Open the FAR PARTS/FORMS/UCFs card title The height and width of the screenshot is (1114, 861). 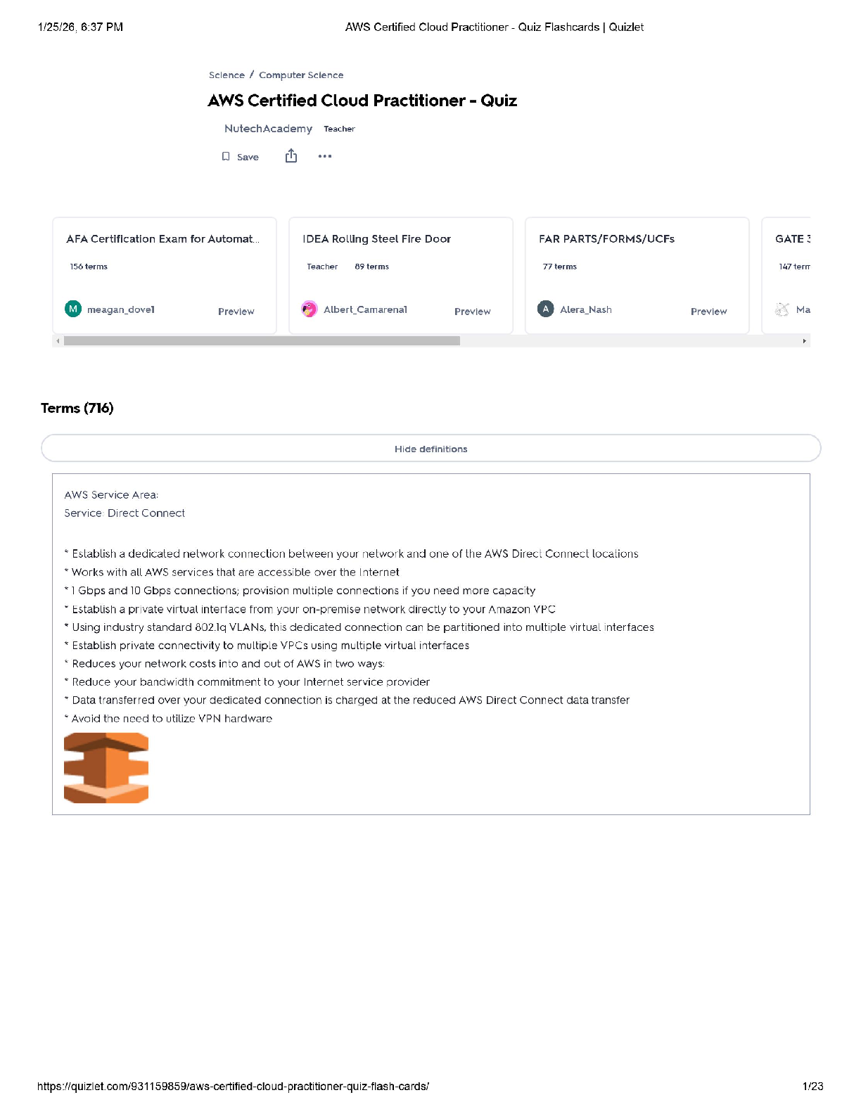[606, 239]
